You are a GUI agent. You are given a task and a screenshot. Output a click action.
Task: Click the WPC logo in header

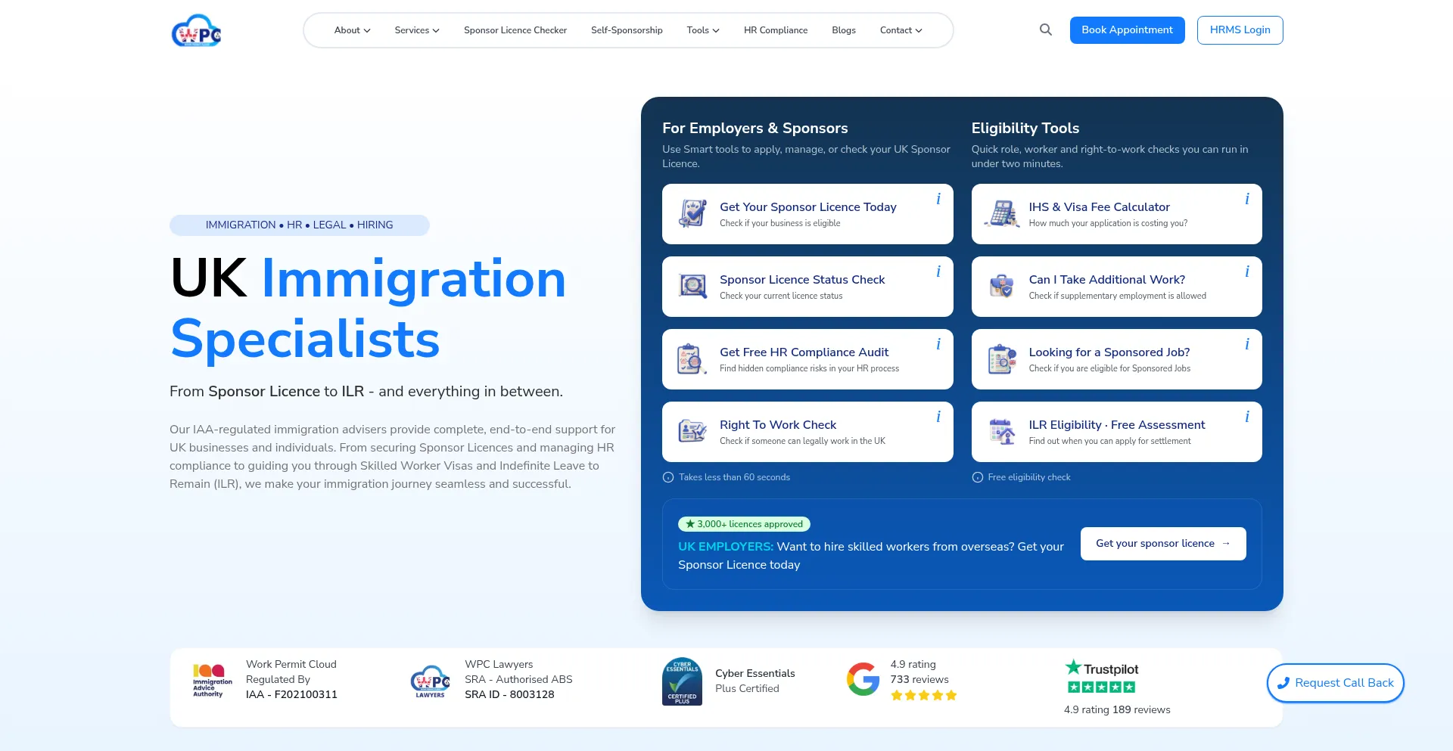click(x=197, y=30)
